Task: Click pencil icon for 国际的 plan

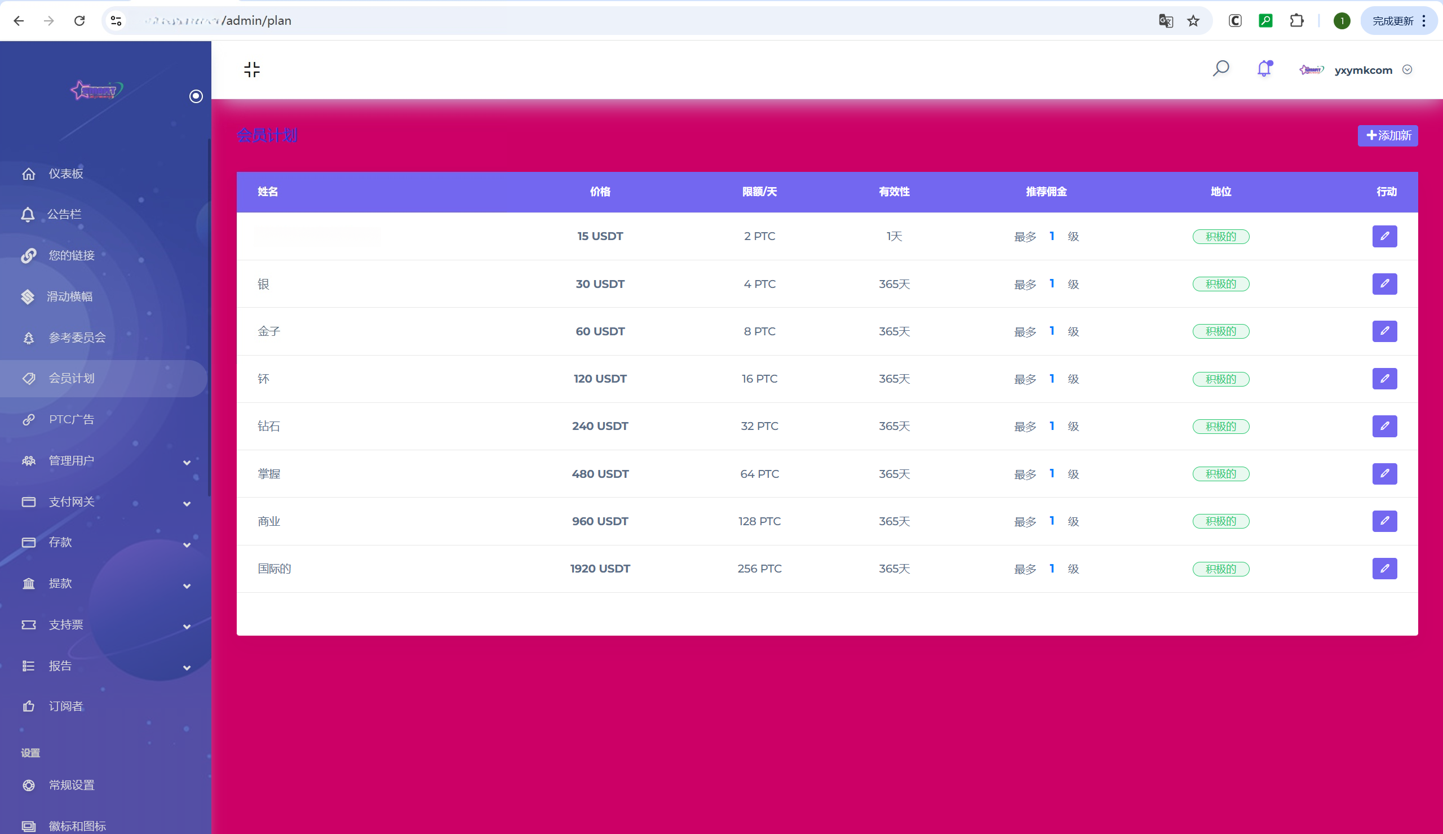Action: click(x=1384, y=569)
